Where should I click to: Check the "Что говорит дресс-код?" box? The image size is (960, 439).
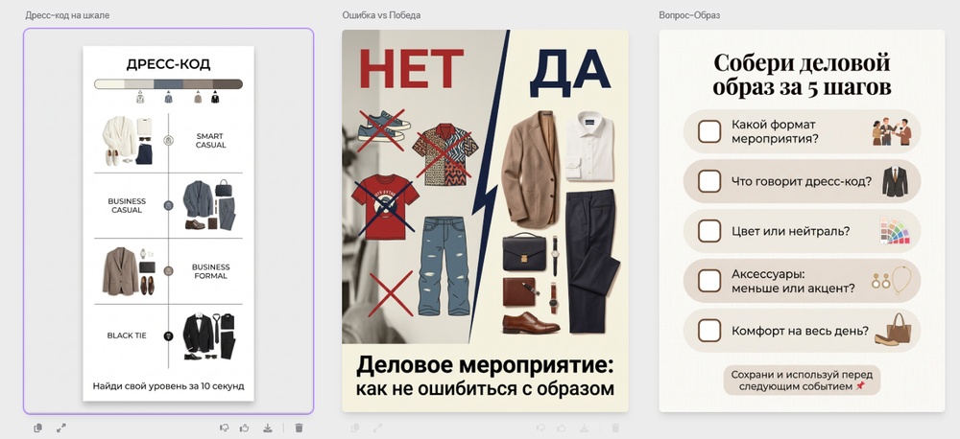(x=709, y=181)
